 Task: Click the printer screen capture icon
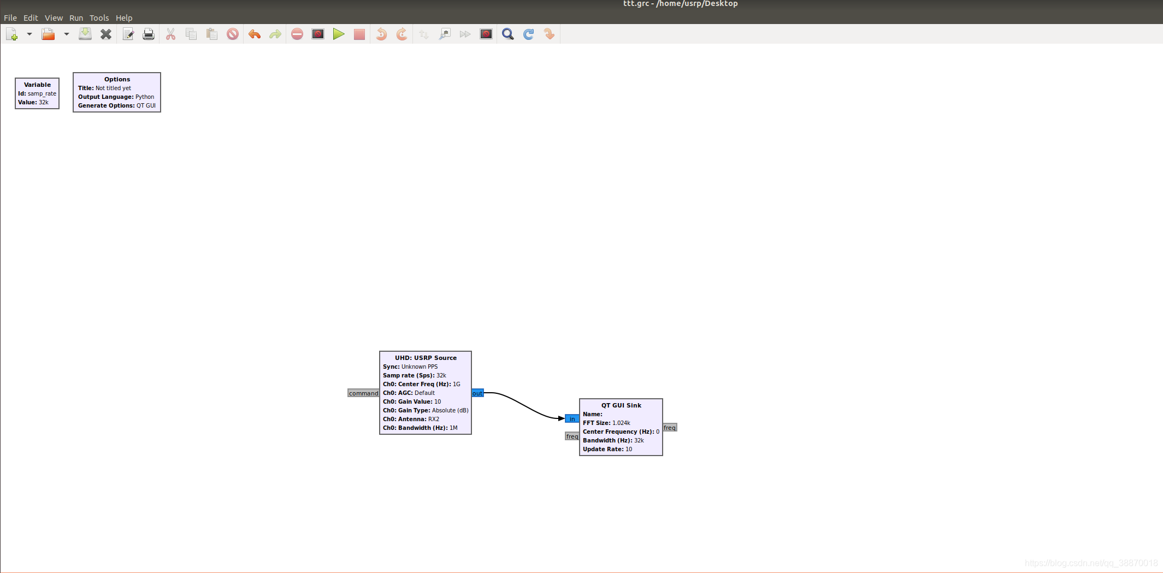tap(149, 34)
